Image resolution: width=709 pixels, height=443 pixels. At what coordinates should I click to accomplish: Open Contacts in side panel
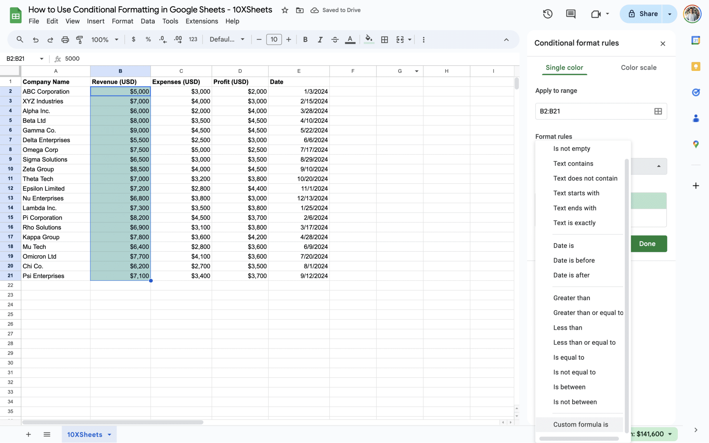[696, 118]
